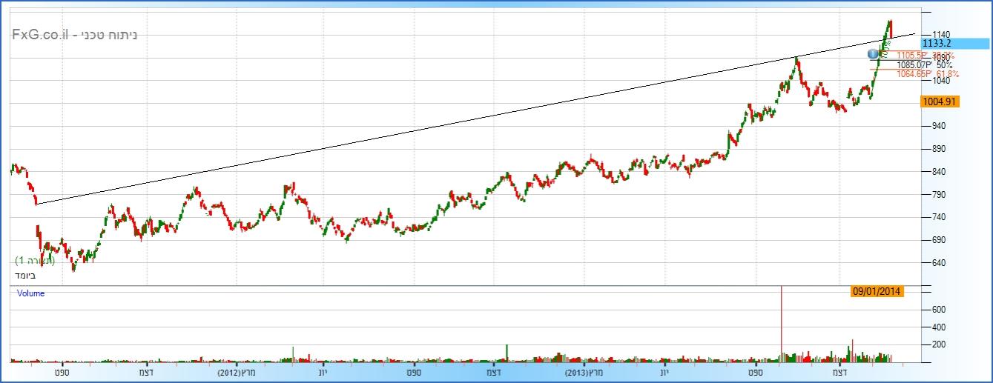The height and width of the screenshot is (383, 993).
Task: Click the orange 1004.91 price label
Action: (938, 101)
